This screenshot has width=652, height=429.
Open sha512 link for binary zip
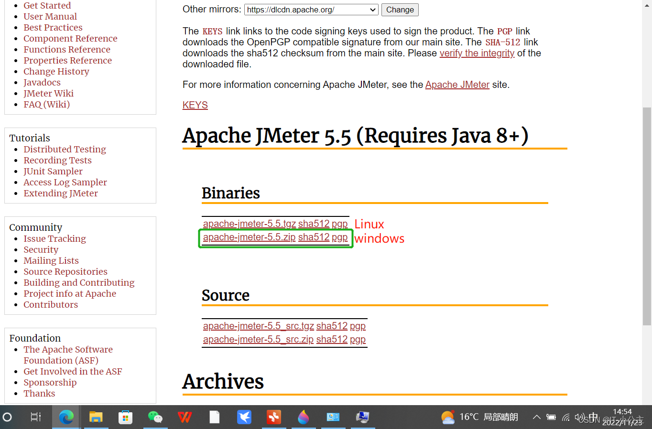pos(314,237)
